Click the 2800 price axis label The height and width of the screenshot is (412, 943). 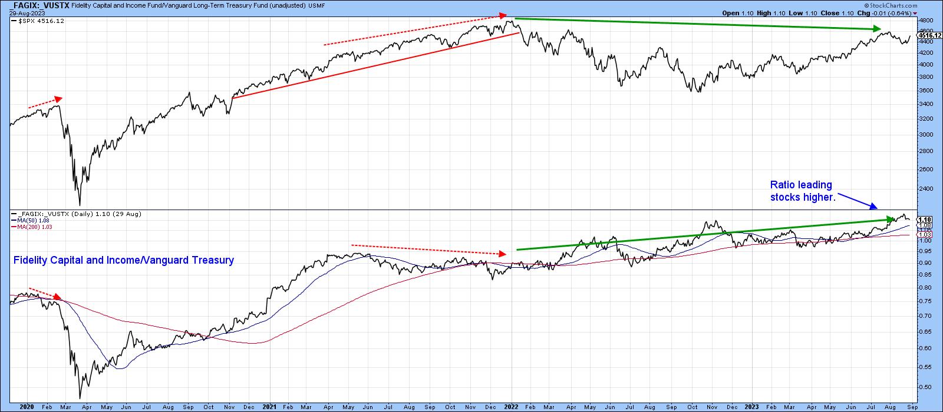[925, 152]
